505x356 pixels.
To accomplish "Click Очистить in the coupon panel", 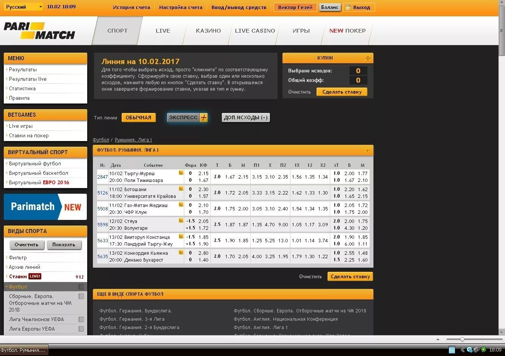I will click(x=299, y=92).
